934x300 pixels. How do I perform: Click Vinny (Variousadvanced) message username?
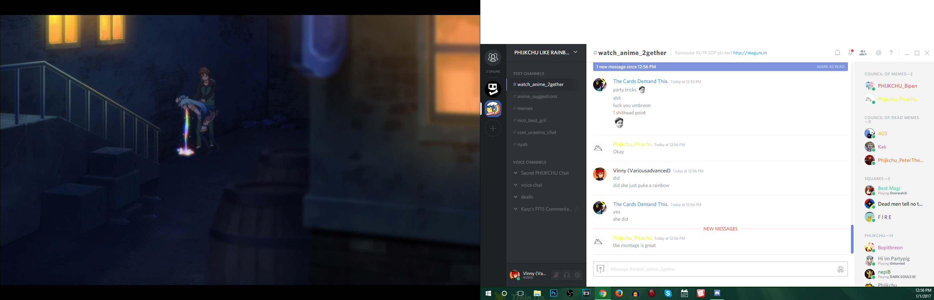[x=642, y=171]
